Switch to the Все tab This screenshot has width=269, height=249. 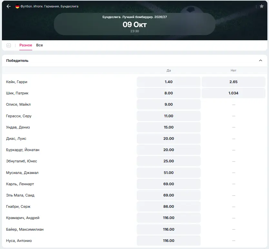(39, 45)
